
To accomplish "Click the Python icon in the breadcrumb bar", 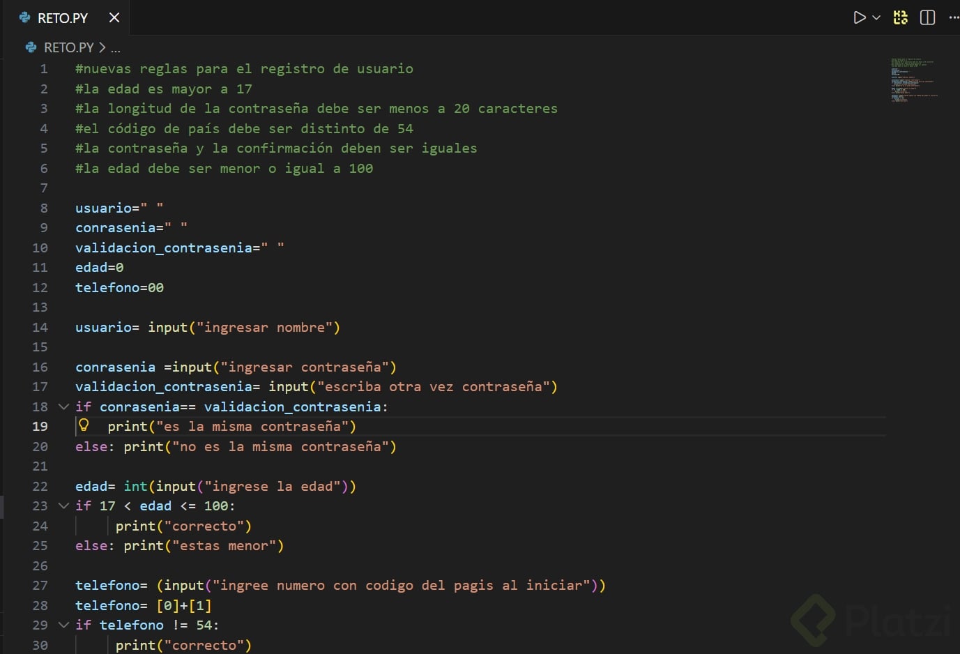I will click(31, 47).
